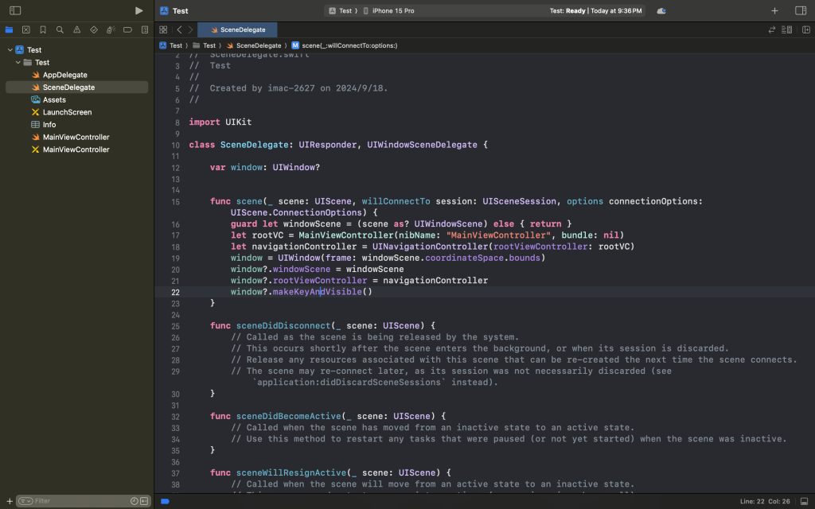Open the Debug navigator icon

click(111, 29)
